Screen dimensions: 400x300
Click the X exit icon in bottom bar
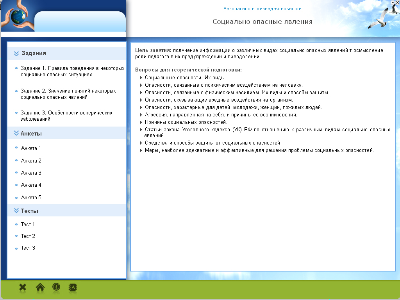pos(23,287)
